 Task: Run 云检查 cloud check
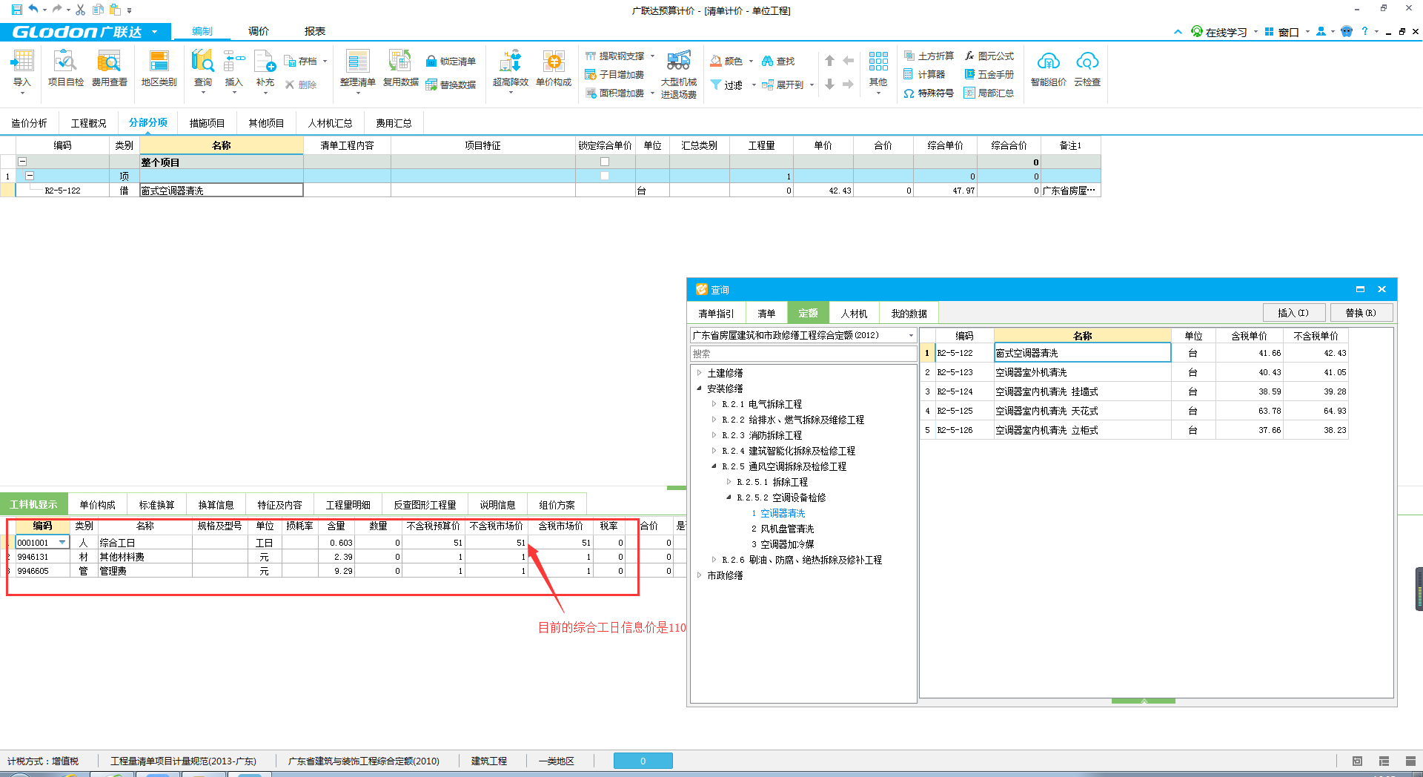click(1087, 69)
